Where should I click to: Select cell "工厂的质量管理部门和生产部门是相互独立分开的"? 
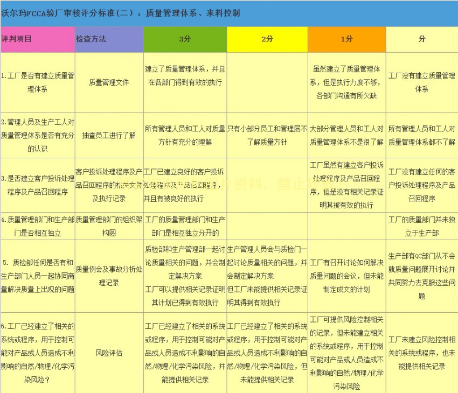pyautogui.click(x=185, y=227)
